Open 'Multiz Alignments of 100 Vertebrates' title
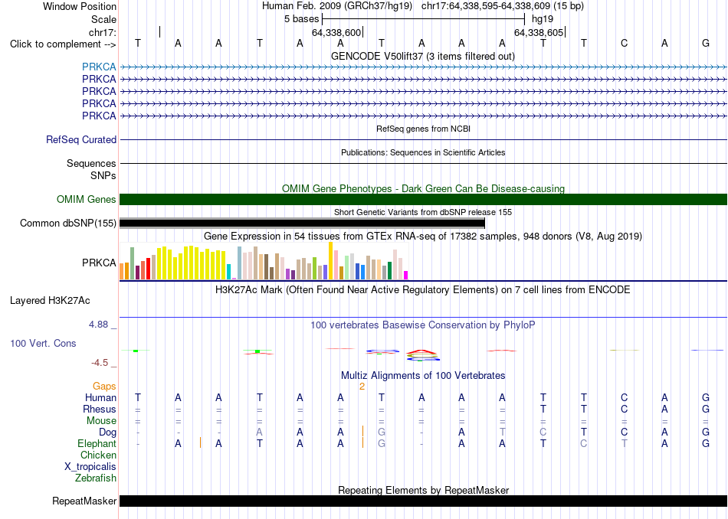 click(423, 375)
